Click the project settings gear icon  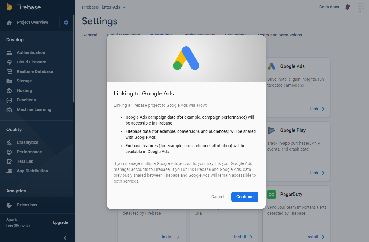click(x=66, y=23)
